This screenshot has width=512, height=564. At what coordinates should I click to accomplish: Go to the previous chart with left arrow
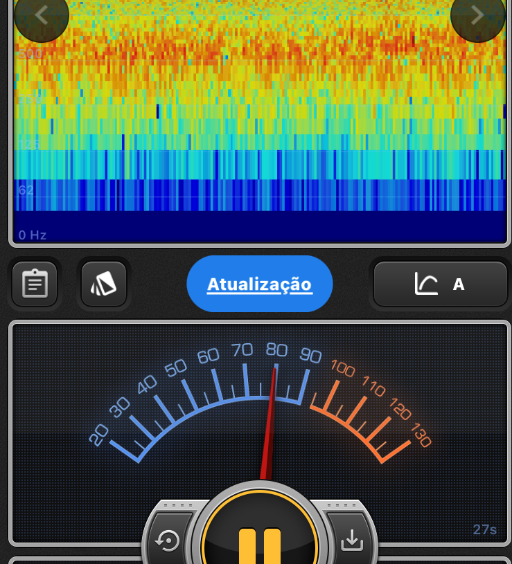(x=41, y=15)
